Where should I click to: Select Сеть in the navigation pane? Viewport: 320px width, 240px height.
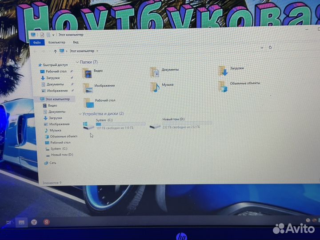pos(50,163)
